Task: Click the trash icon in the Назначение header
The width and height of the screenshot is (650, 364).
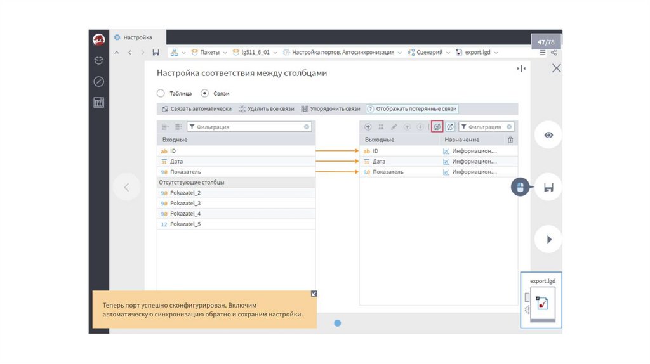Action: [x=510, y=140]
